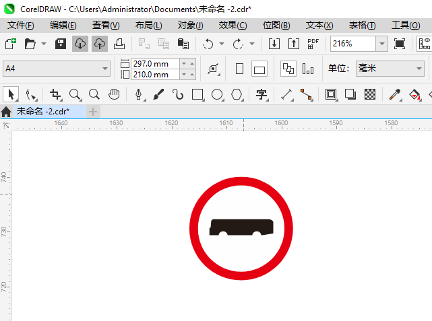
Task: Click the cloud upload icon
Action: [x=100, y=44]
